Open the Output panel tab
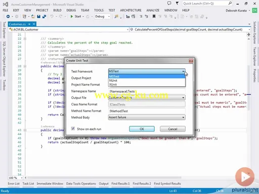 104,183
